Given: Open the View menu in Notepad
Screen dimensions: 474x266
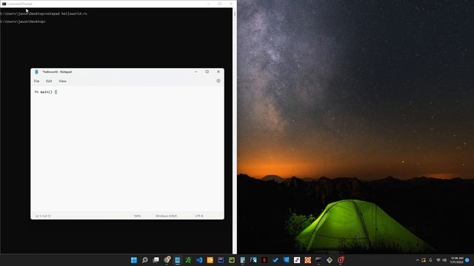Looking at the screenshot, I should click(x=62, y=81).
